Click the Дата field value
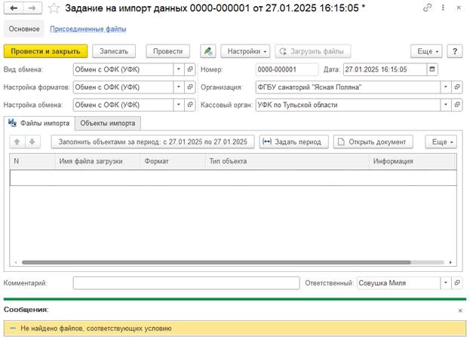The height and width of the screenshot is (339, 470). 385,69
